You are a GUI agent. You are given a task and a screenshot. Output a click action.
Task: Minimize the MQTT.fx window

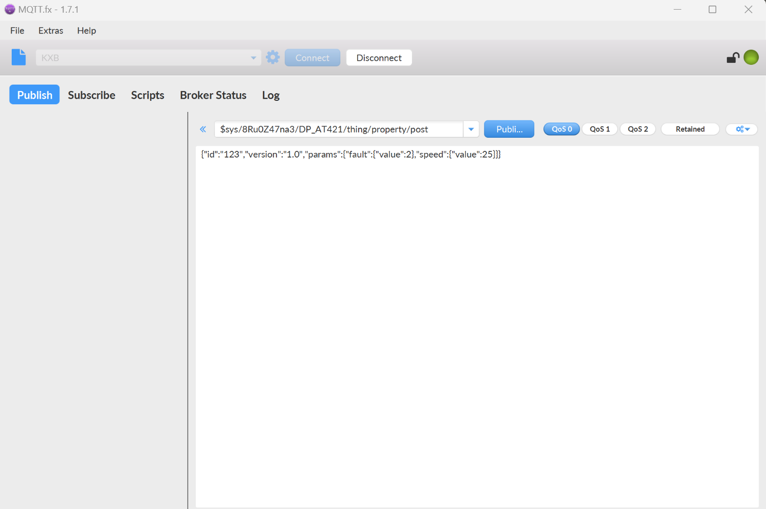(x=677, y=9)
